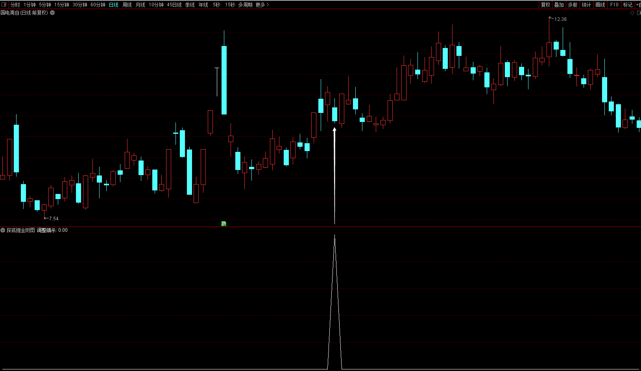Click the 12.38 high price flag marker
The height and width of the screenshot is (371, 641).
click(552, 18)
